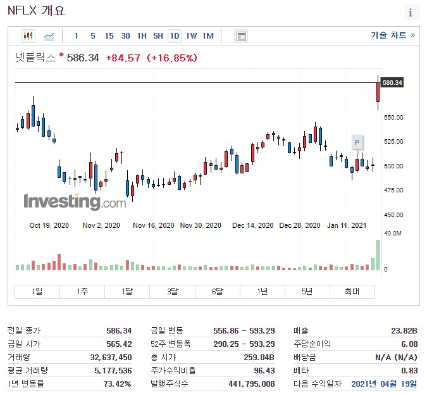Click the 전일 종가 value 586.34
The width and height of the screenshot is (427, 393).
[119, 330]
